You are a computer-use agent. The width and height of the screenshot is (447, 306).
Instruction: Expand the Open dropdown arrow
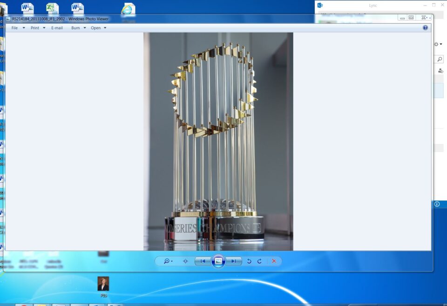tap(105, 28)
